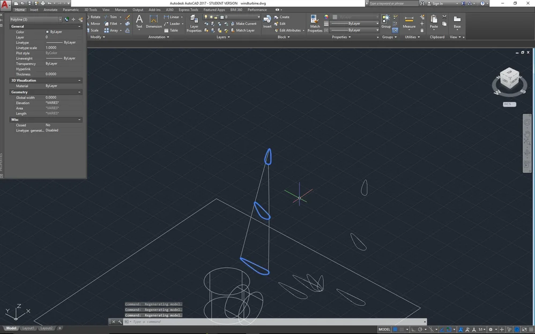Select the Scale tool
Viewport: 535px width, 334px height.
point(93,31)
